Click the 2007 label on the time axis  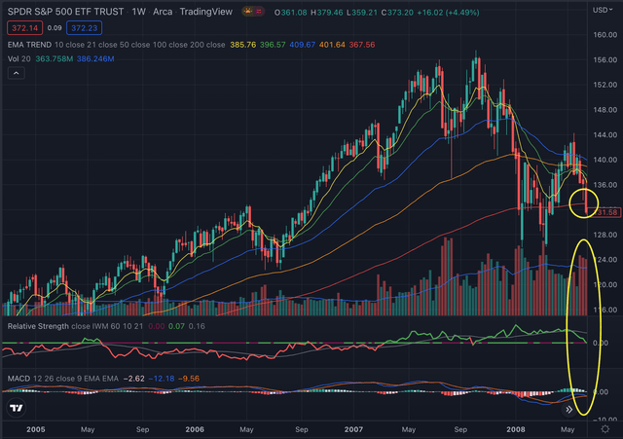coord(353,429)
